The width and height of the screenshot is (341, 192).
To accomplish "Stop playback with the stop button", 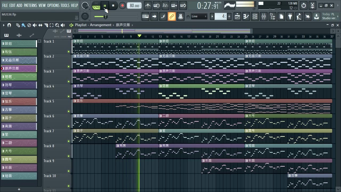I will click(x=113, y=5).
